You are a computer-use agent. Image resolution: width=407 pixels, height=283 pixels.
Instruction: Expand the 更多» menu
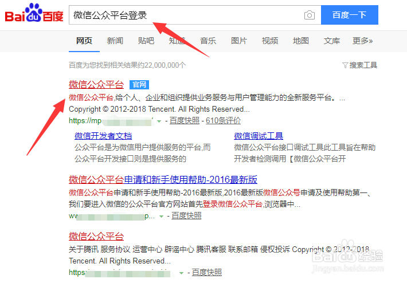(362, 41)
